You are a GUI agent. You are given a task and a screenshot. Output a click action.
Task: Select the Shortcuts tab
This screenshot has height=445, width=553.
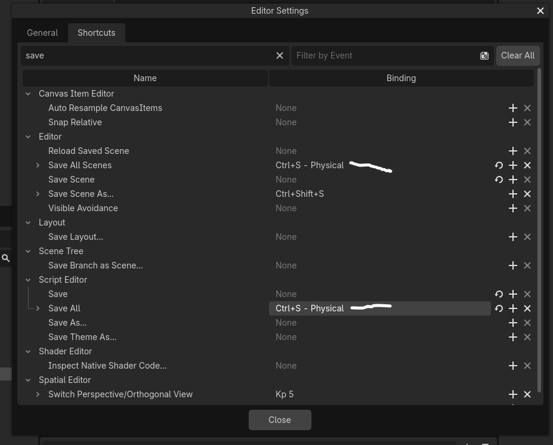(96, 33)
